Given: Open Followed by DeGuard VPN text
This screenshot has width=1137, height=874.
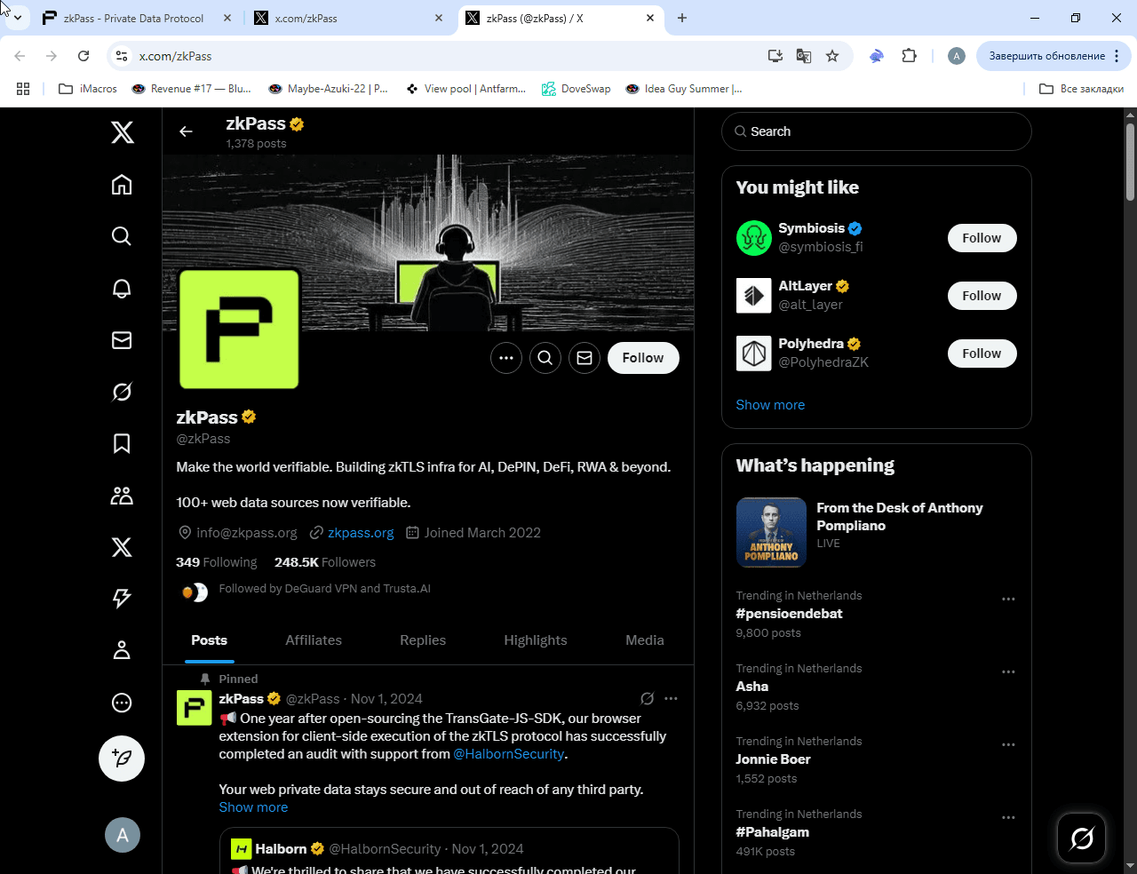Looking at the screenshot, I should 325,589.
